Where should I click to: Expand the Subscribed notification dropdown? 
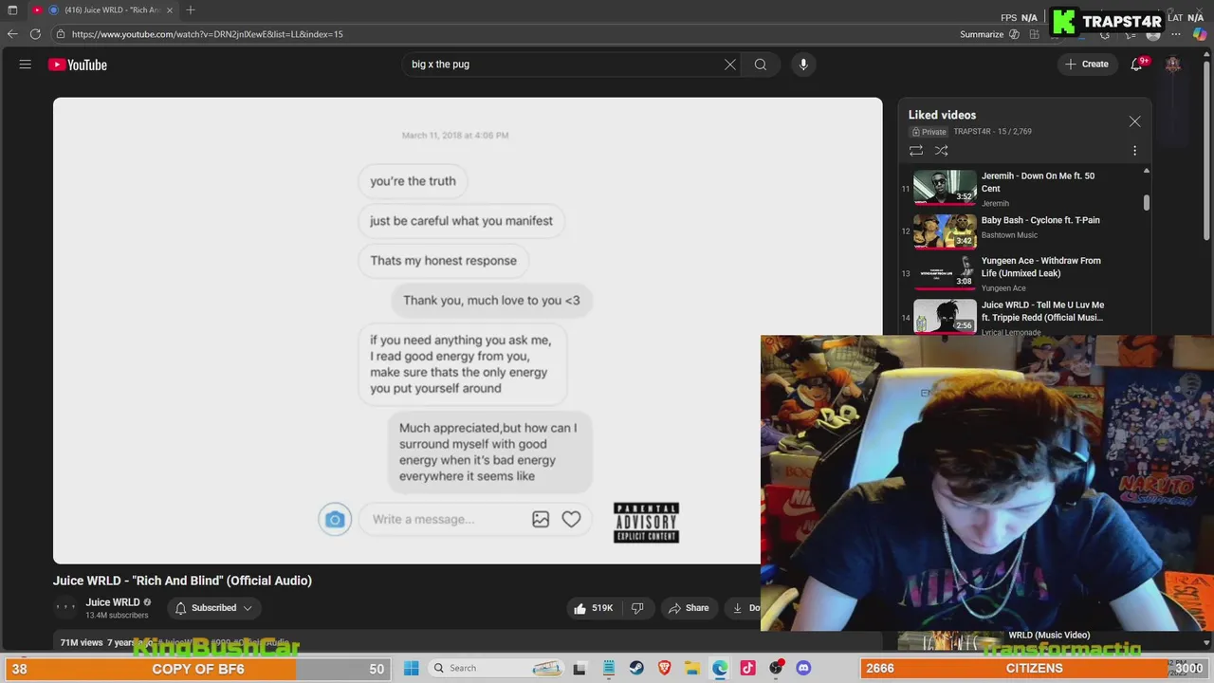tap(214, 608)
